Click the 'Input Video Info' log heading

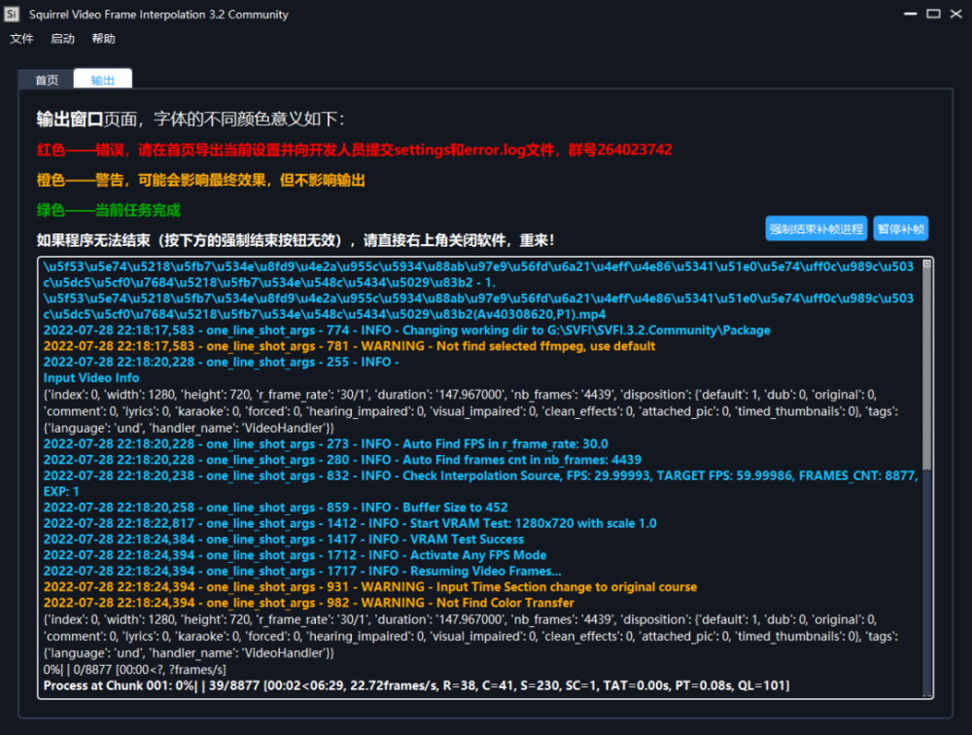click(91, 378)
